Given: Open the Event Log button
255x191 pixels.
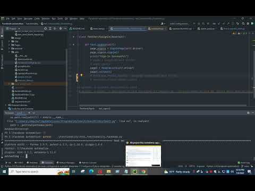Looking at the screenshot, I should click(x=244, y=162).
